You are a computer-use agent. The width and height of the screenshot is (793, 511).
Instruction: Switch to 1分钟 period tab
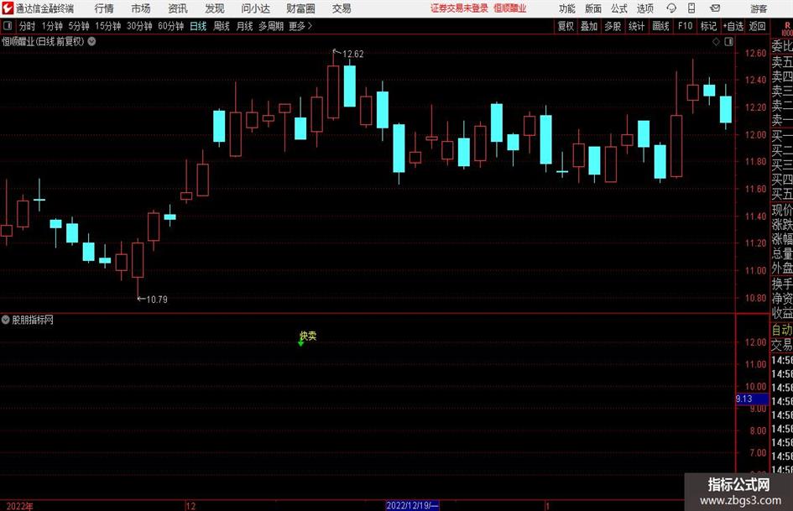click(x=52, y=26)
